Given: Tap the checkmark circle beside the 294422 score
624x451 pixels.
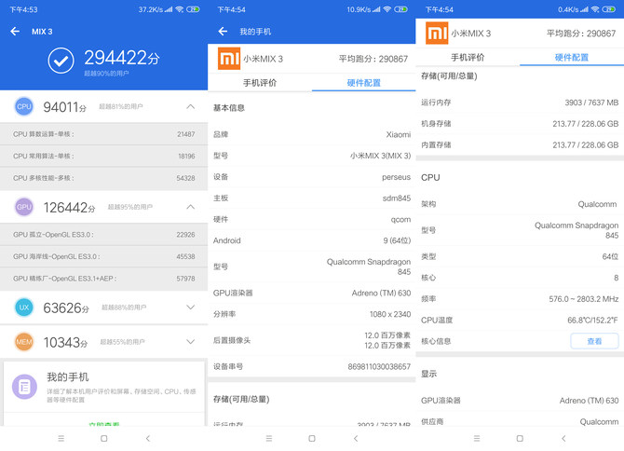Looking at the screenshot, I should 61,61.
